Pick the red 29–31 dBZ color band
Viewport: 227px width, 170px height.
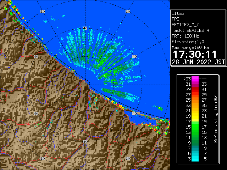coord(195,89)
